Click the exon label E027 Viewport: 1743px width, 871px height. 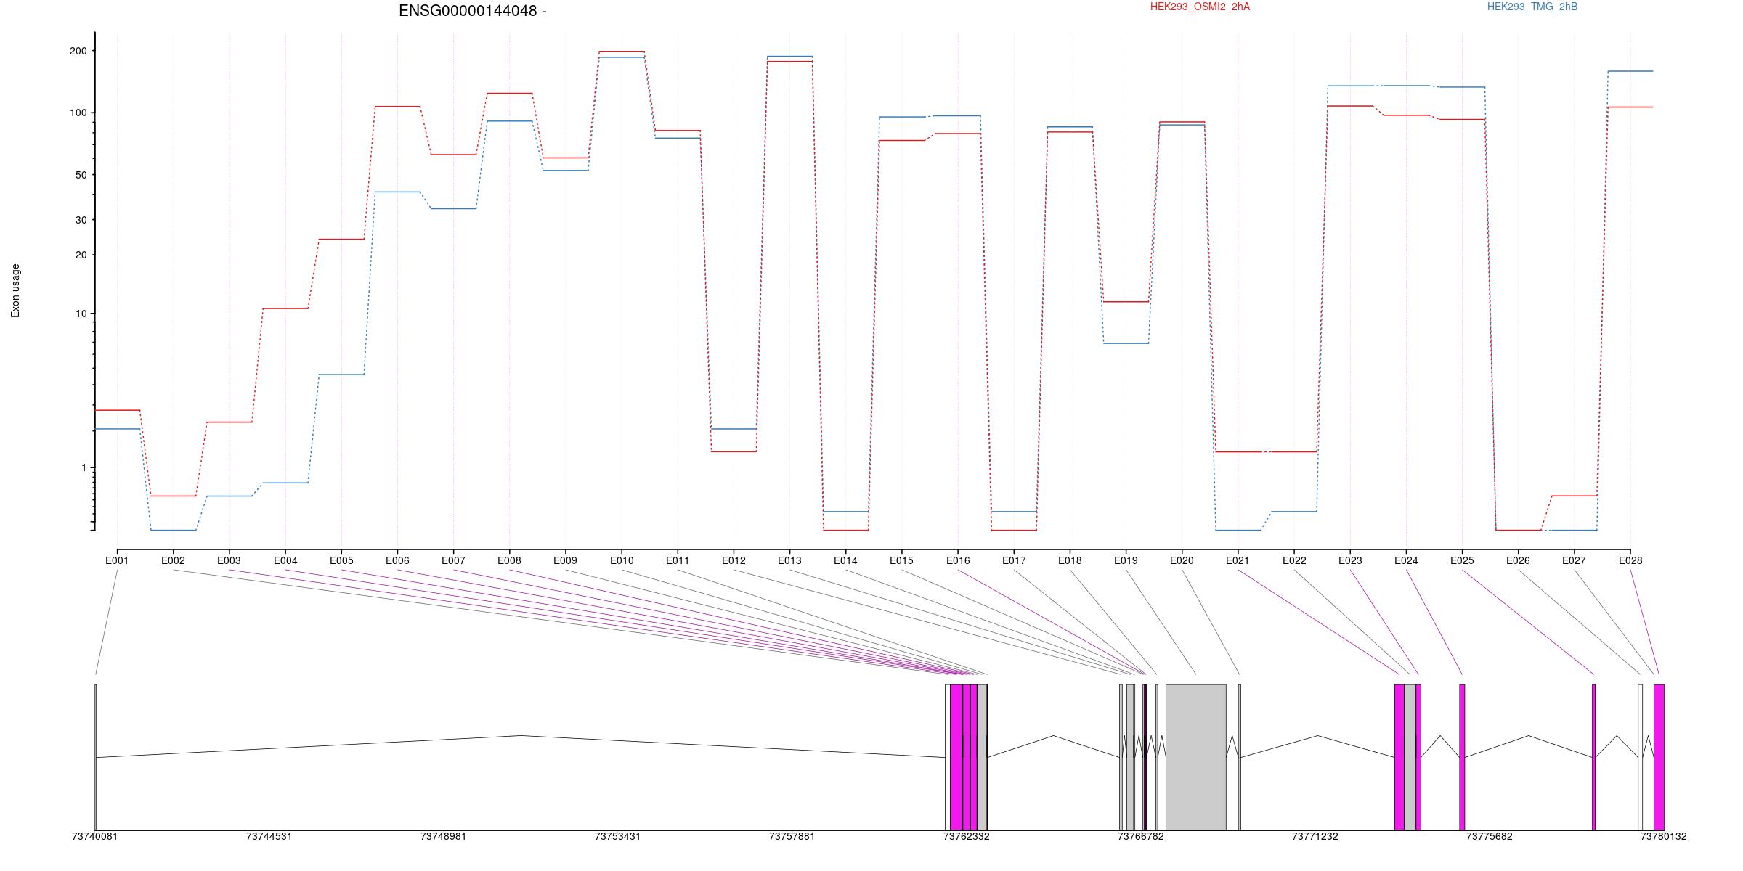(x=1574, y=560)
